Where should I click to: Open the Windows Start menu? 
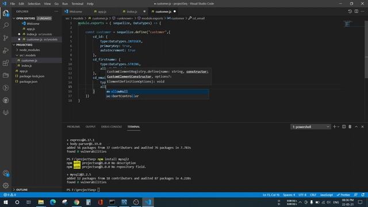tap(6, 202)
